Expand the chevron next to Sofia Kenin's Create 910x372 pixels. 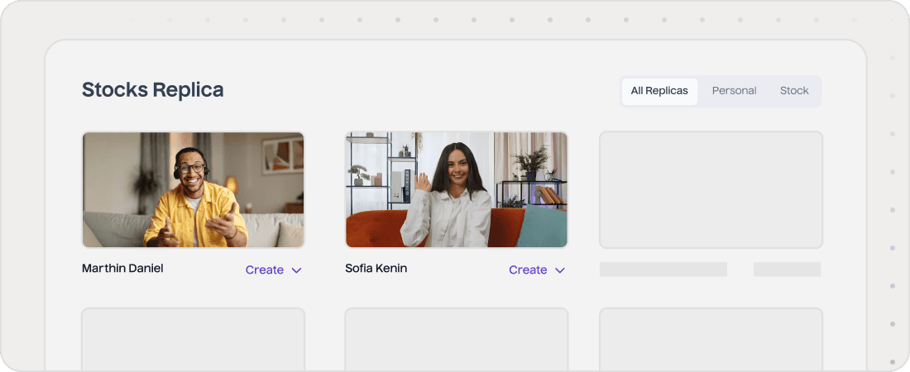[x=560, y=270]
